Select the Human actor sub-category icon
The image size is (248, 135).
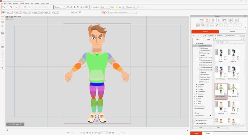[198, 25]
